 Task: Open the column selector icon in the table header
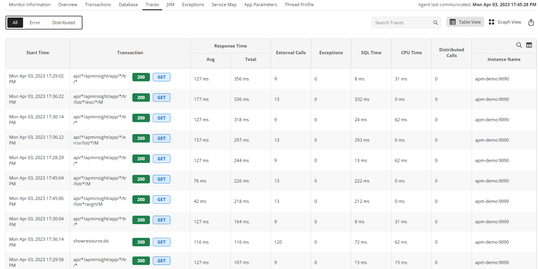point(529,45)
